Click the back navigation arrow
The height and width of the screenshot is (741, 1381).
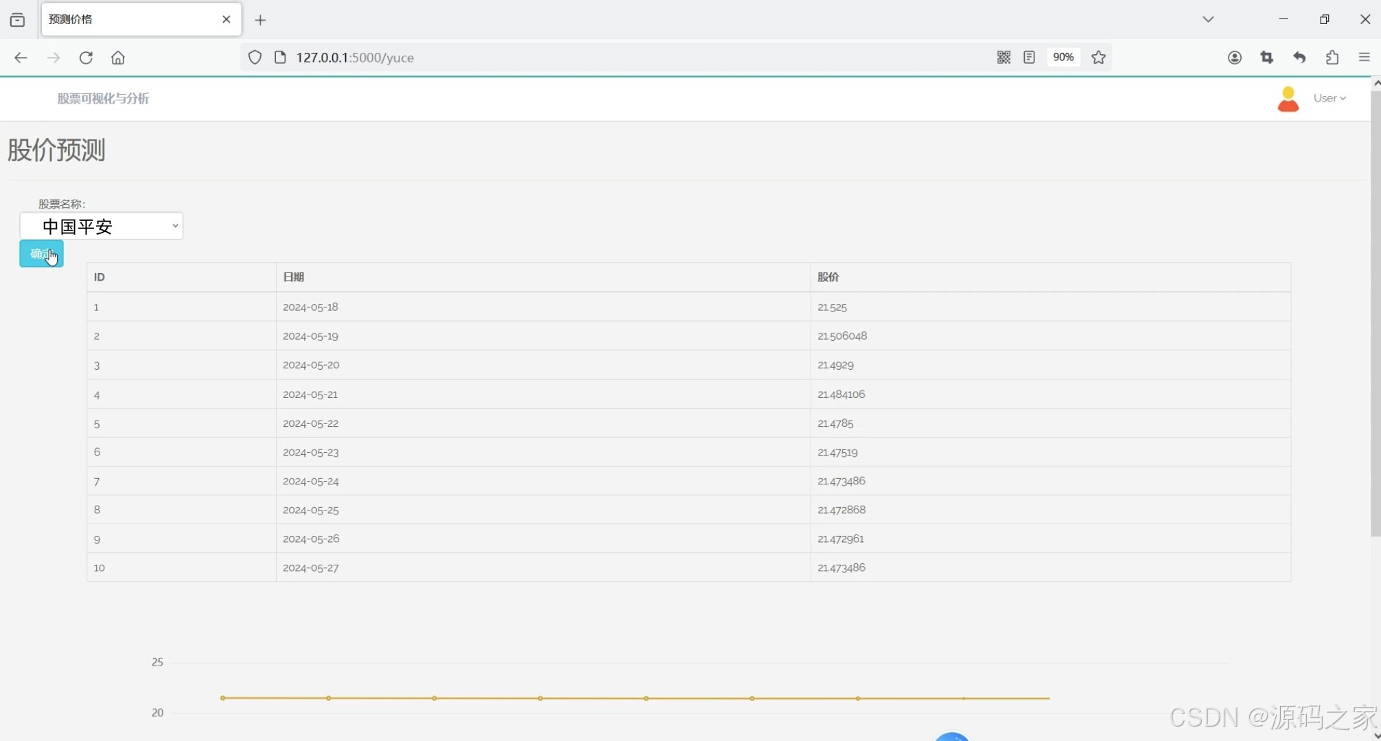click(21, 58)
